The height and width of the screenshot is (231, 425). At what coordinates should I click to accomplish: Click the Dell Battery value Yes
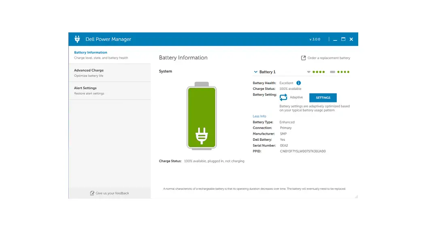283,140
